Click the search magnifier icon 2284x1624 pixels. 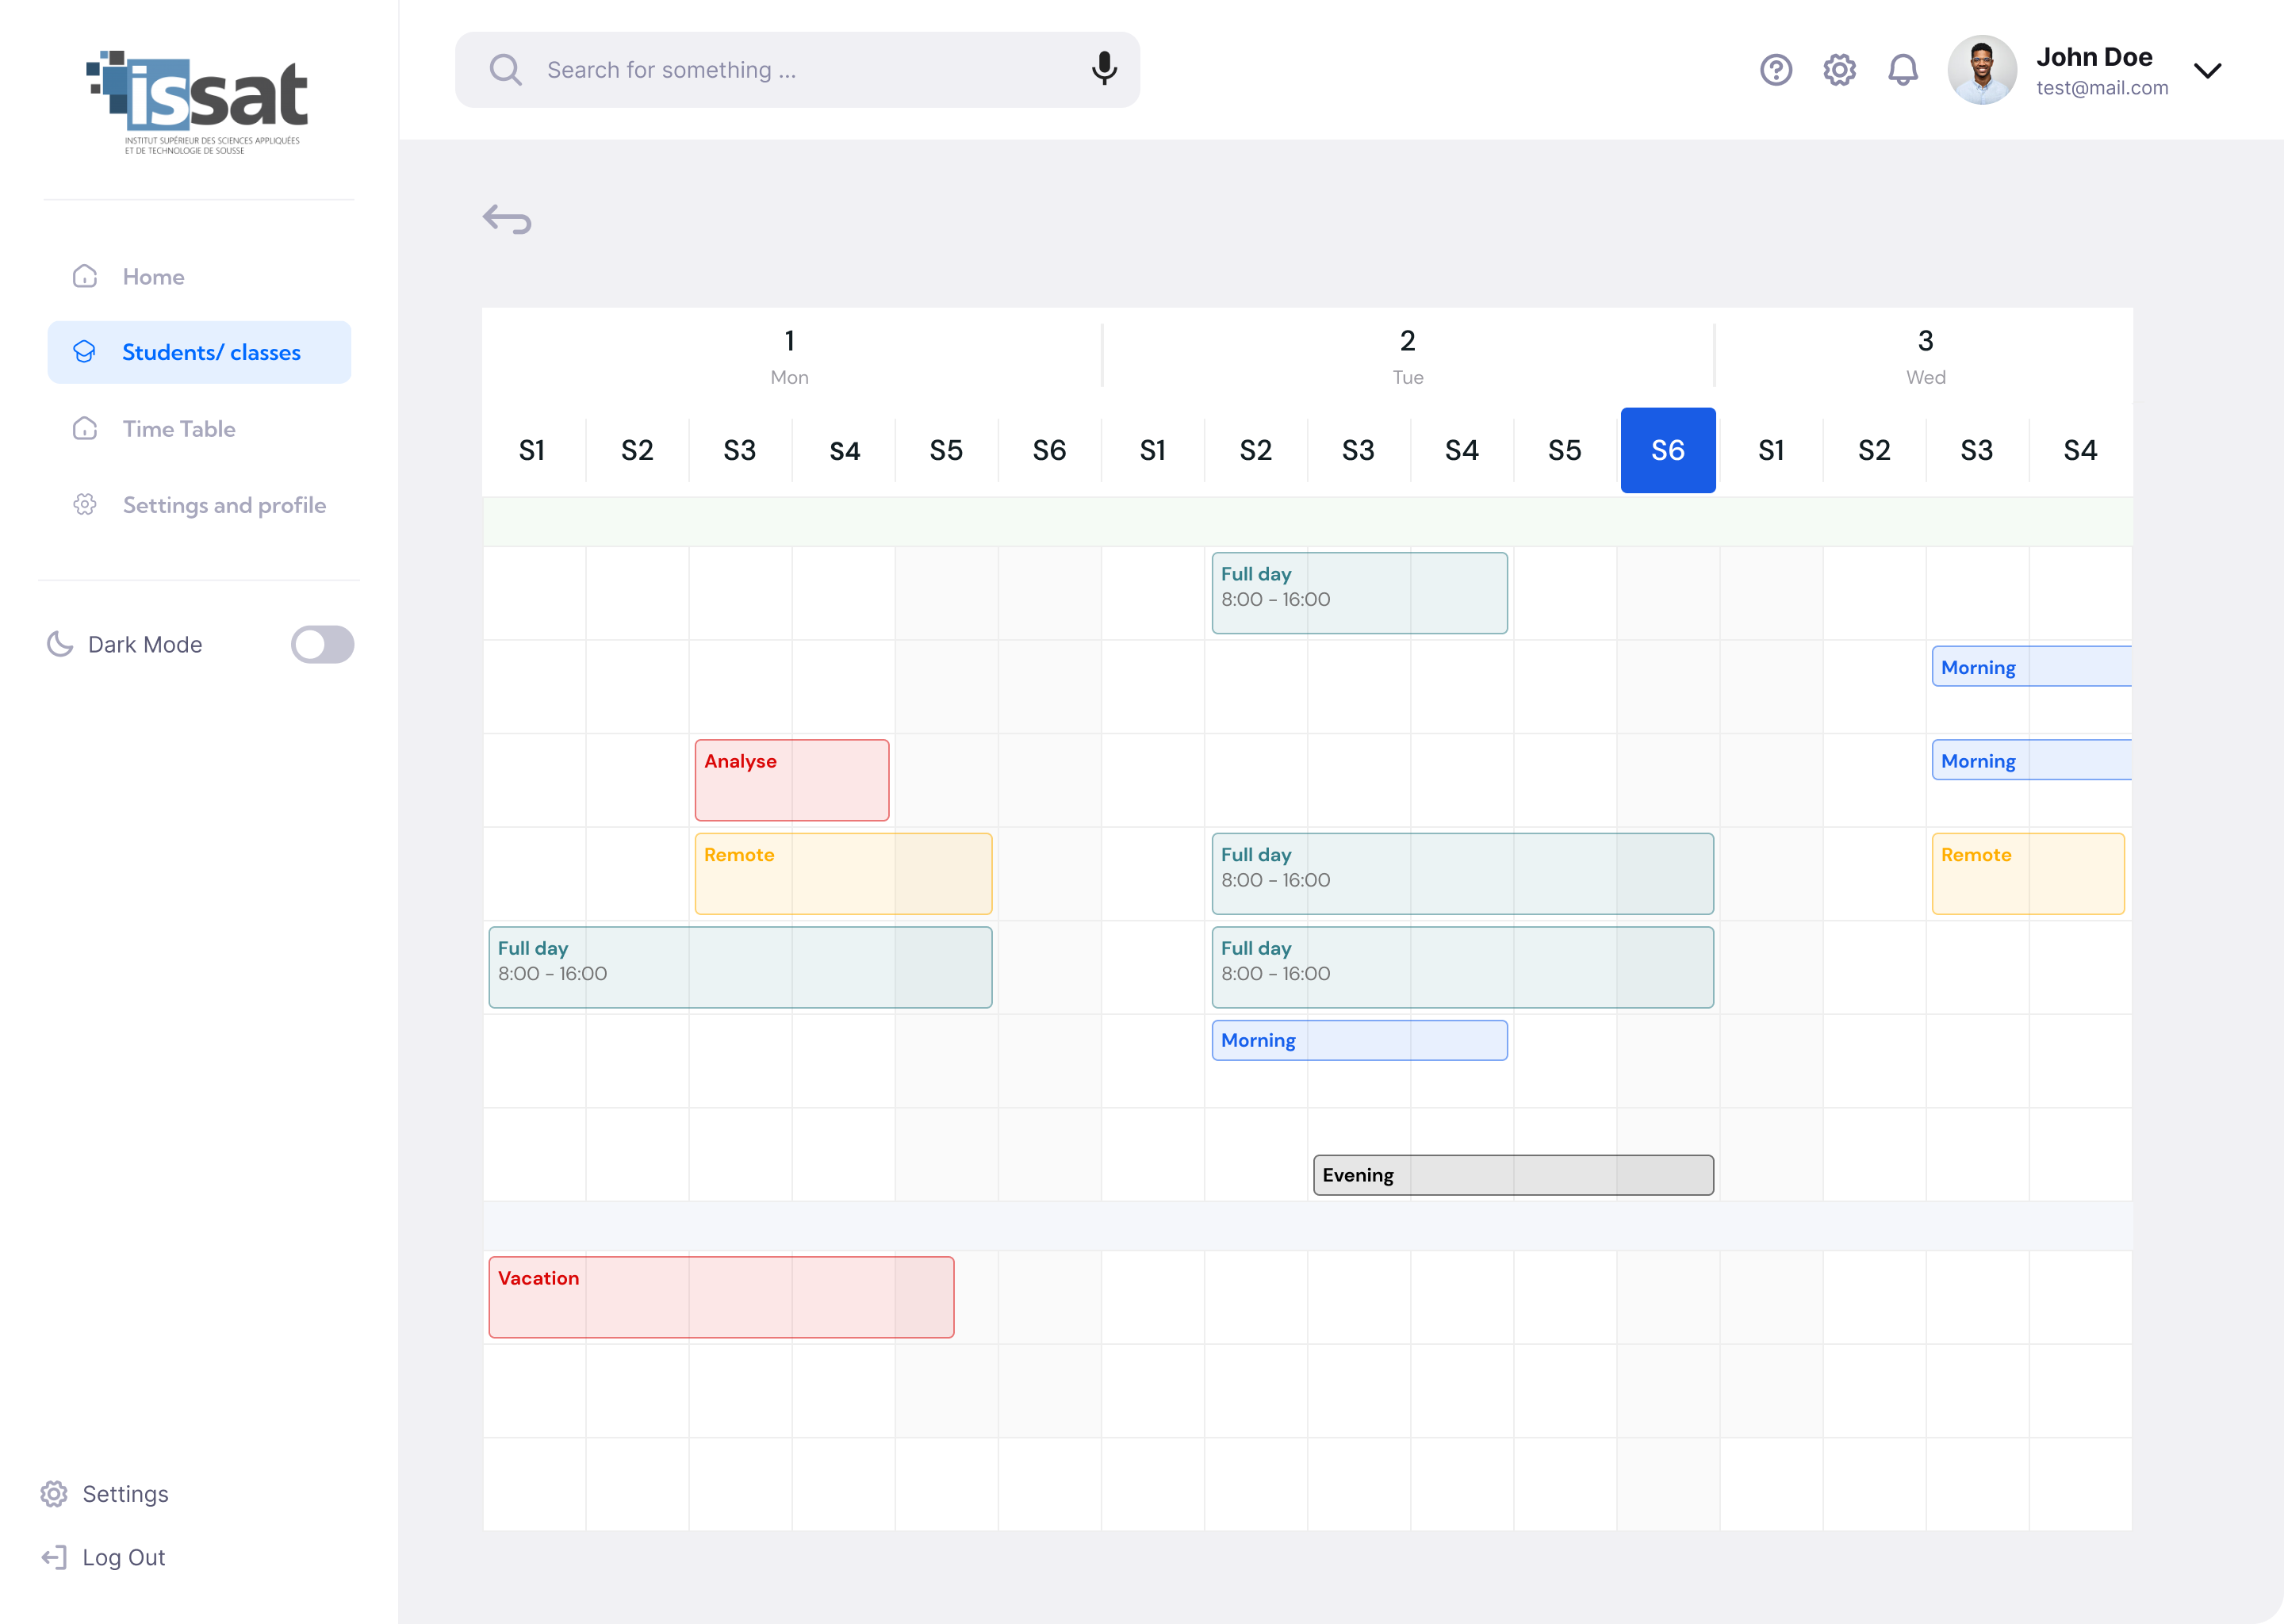[x=506, y=69]
